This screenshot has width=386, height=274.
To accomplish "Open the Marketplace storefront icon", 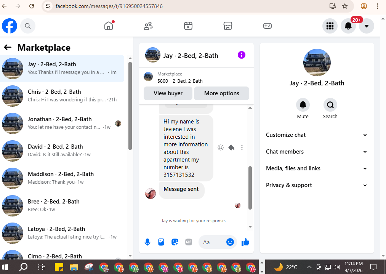I will 228,26.
